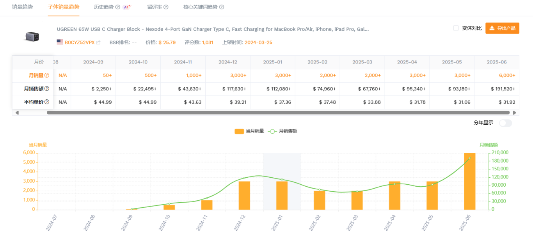Image resolution: width=533 pixels, height=242 pixels.
Task: Click question mark icon next to 月销售额 row label
Action: (47, 89)
